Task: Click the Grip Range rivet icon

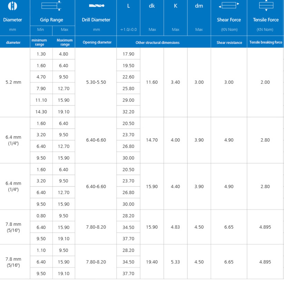Action: pos(51,6)
